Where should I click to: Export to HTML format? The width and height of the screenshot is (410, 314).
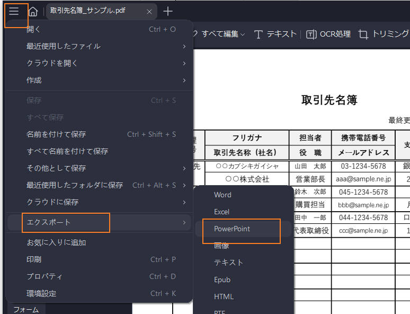[244, 296]
